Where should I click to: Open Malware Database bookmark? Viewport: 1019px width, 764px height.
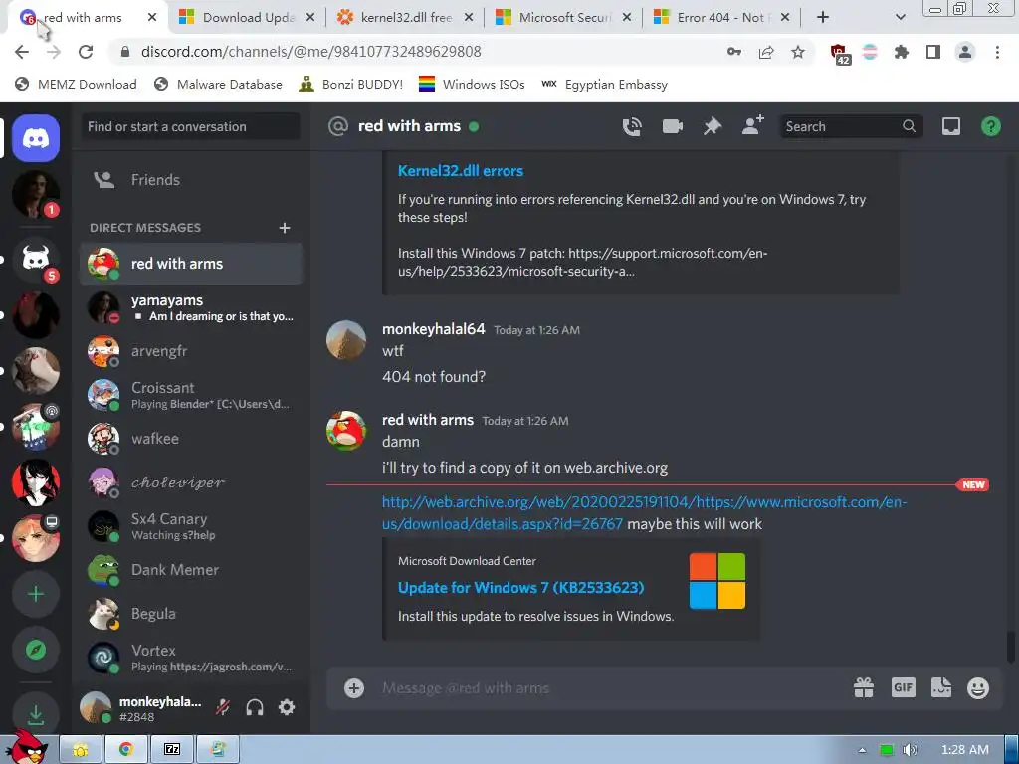[x=218, y=84]
